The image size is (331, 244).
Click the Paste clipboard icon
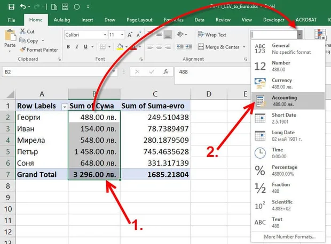[10, 35]
